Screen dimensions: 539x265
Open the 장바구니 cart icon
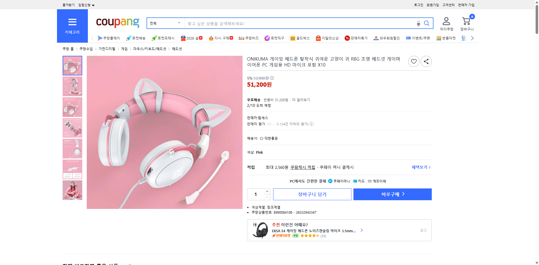tap(466, 21)
